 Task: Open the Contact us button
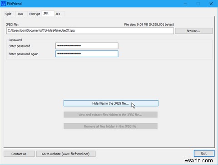pos(19,154)
